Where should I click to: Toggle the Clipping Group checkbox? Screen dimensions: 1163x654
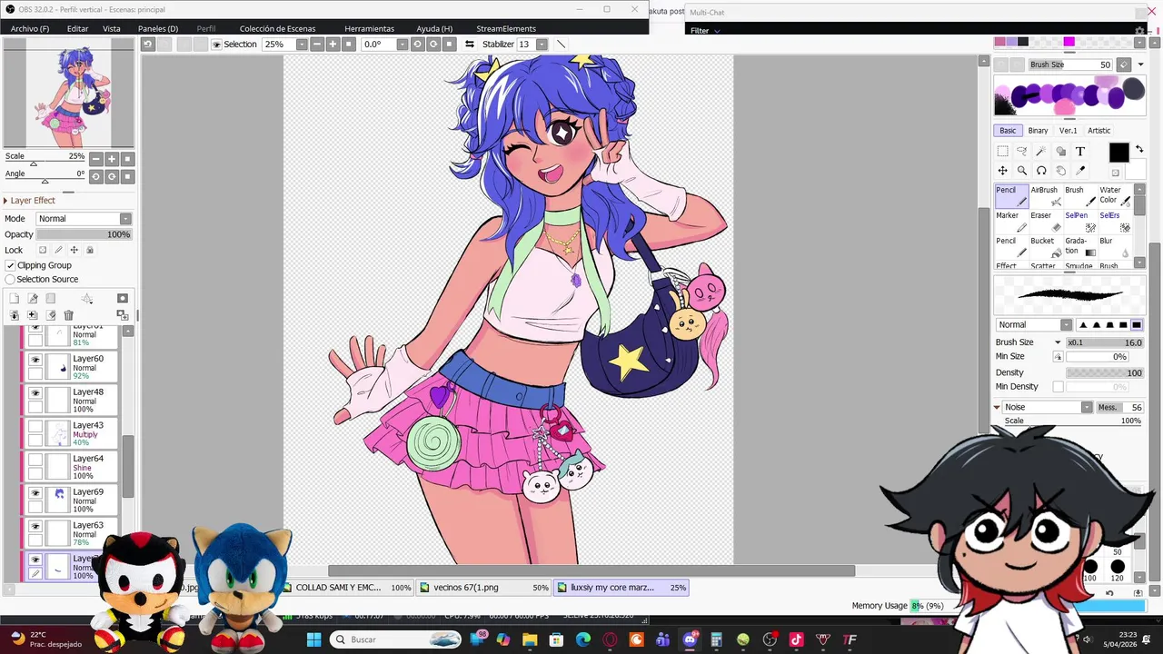[x=10, y=265]
